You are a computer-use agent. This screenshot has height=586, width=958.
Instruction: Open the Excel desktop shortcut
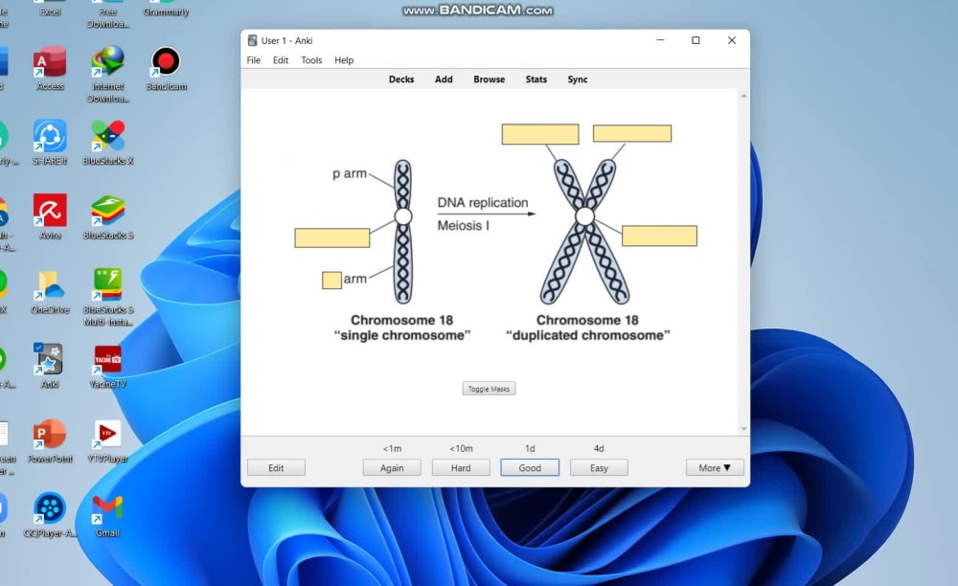click(50, 9)
